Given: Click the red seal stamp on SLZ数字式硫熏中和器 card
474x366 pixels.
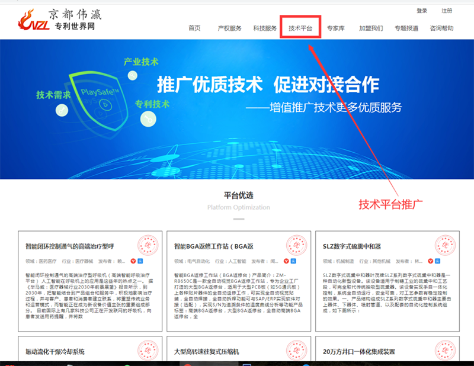Looking at the screenshot, I should coord(445,245).
